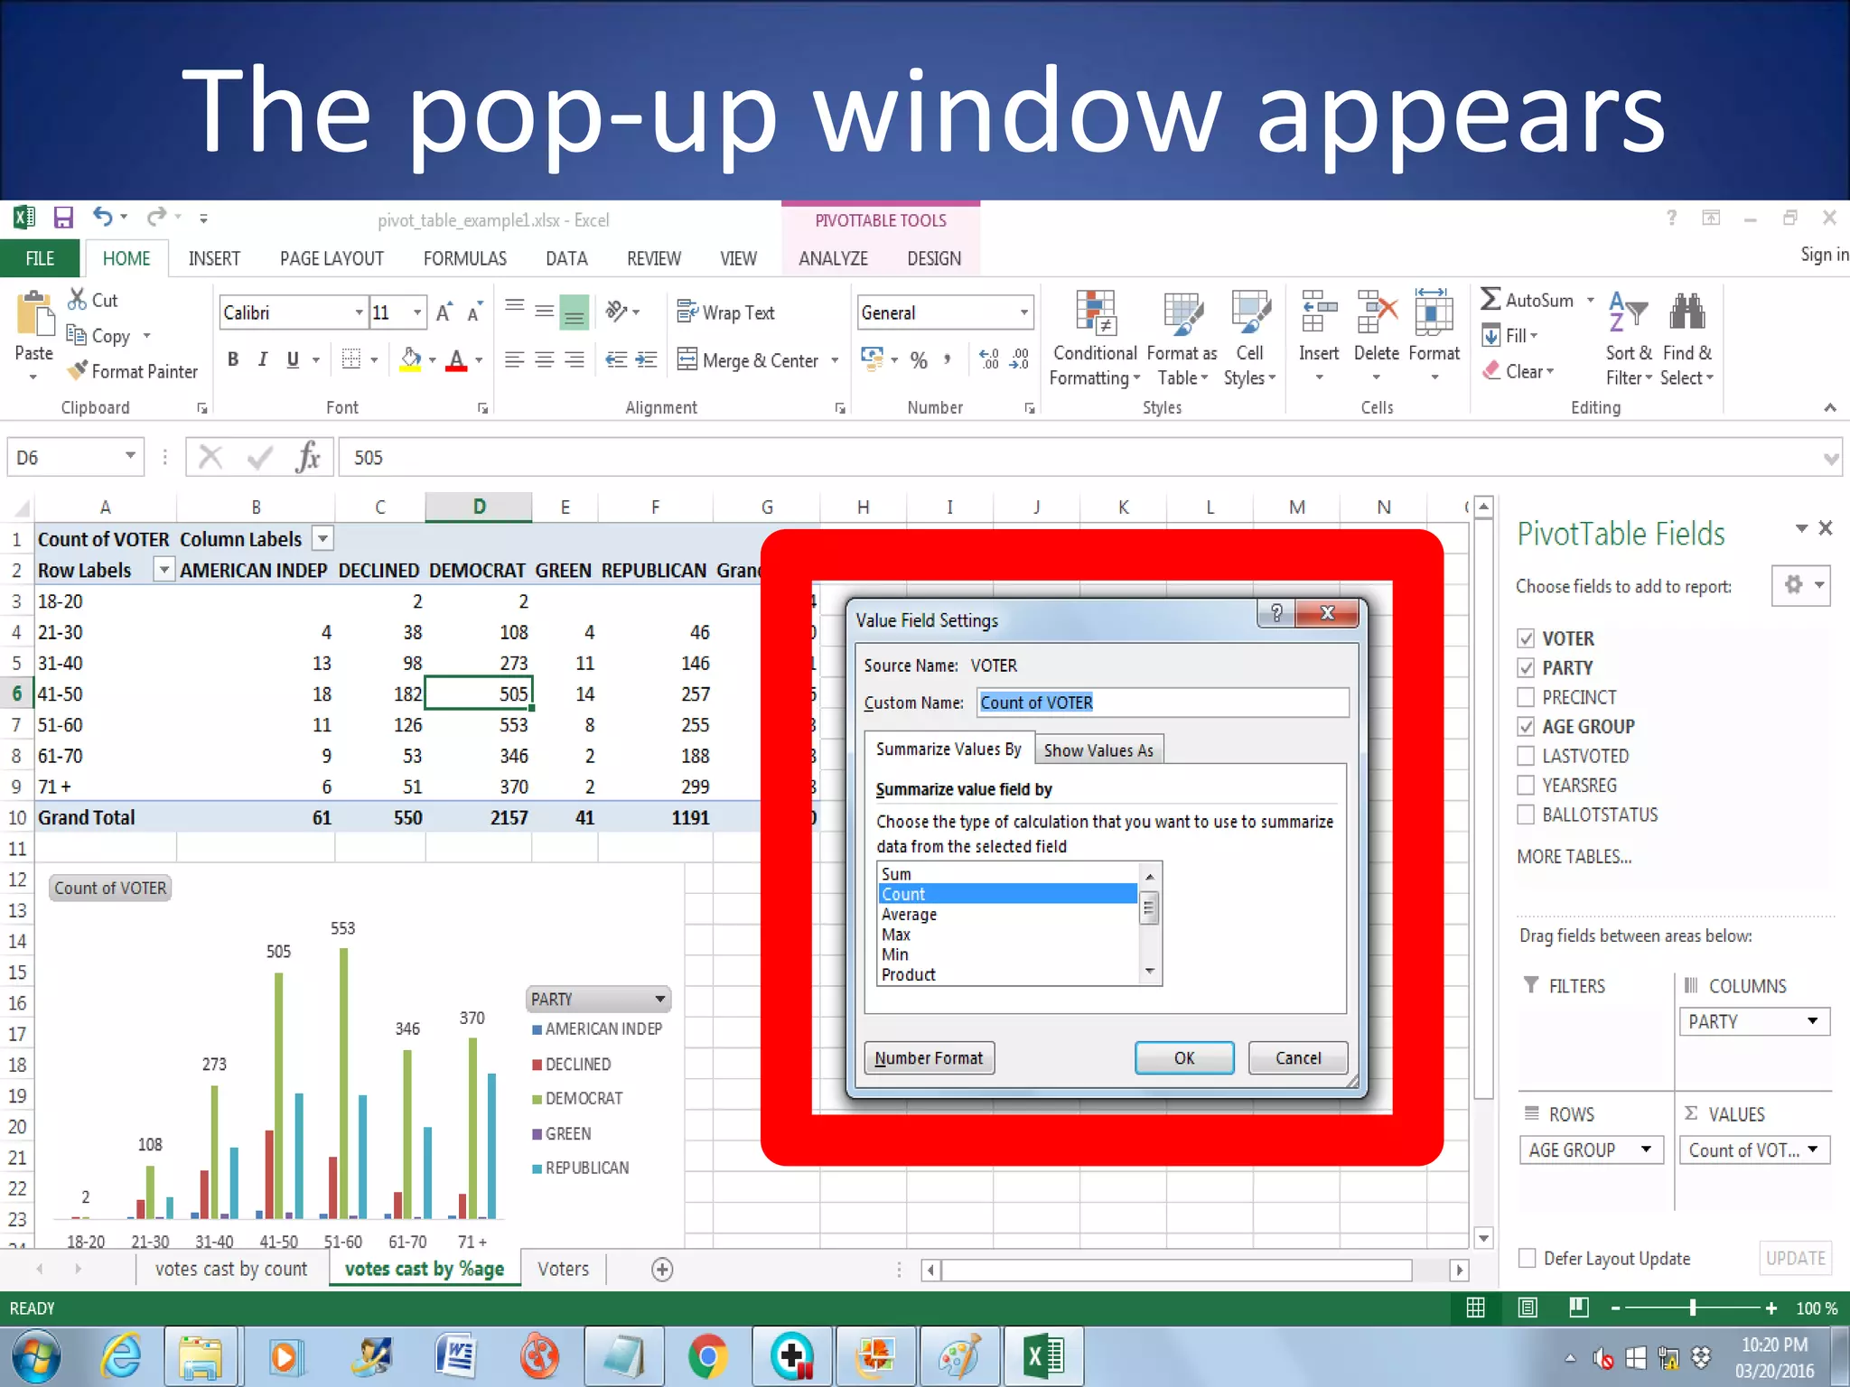The width and height of the screenshot is (1850, 1387).
Task: Click the Insert Function fx icon
Action: [x=307, y=457]
